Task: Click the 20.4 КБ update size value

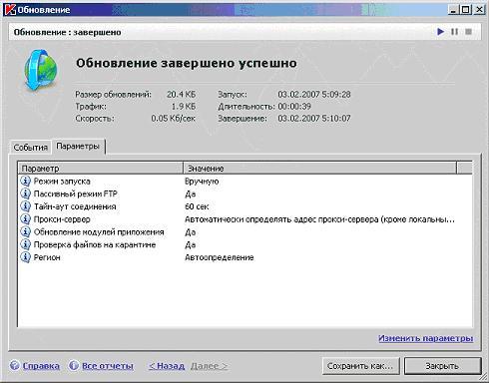Action: coord(181,95)
